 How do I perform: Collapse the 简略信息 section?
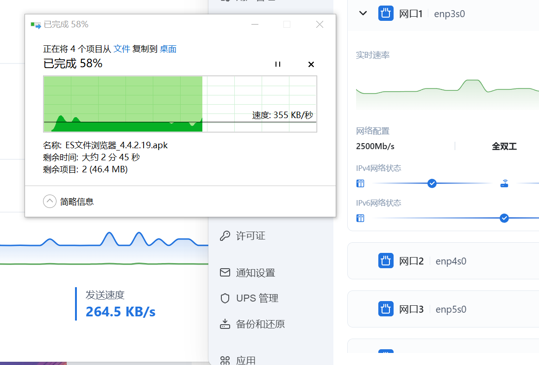50,201
